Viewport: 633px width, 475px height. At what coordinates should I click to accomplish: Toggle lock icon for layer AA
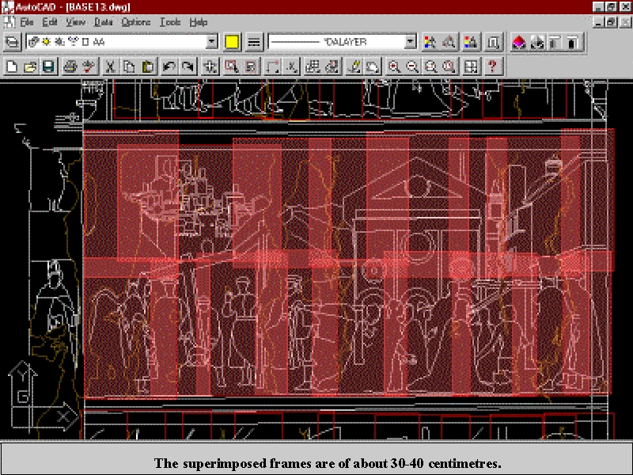pyautogui.click(x=73, y=42)
